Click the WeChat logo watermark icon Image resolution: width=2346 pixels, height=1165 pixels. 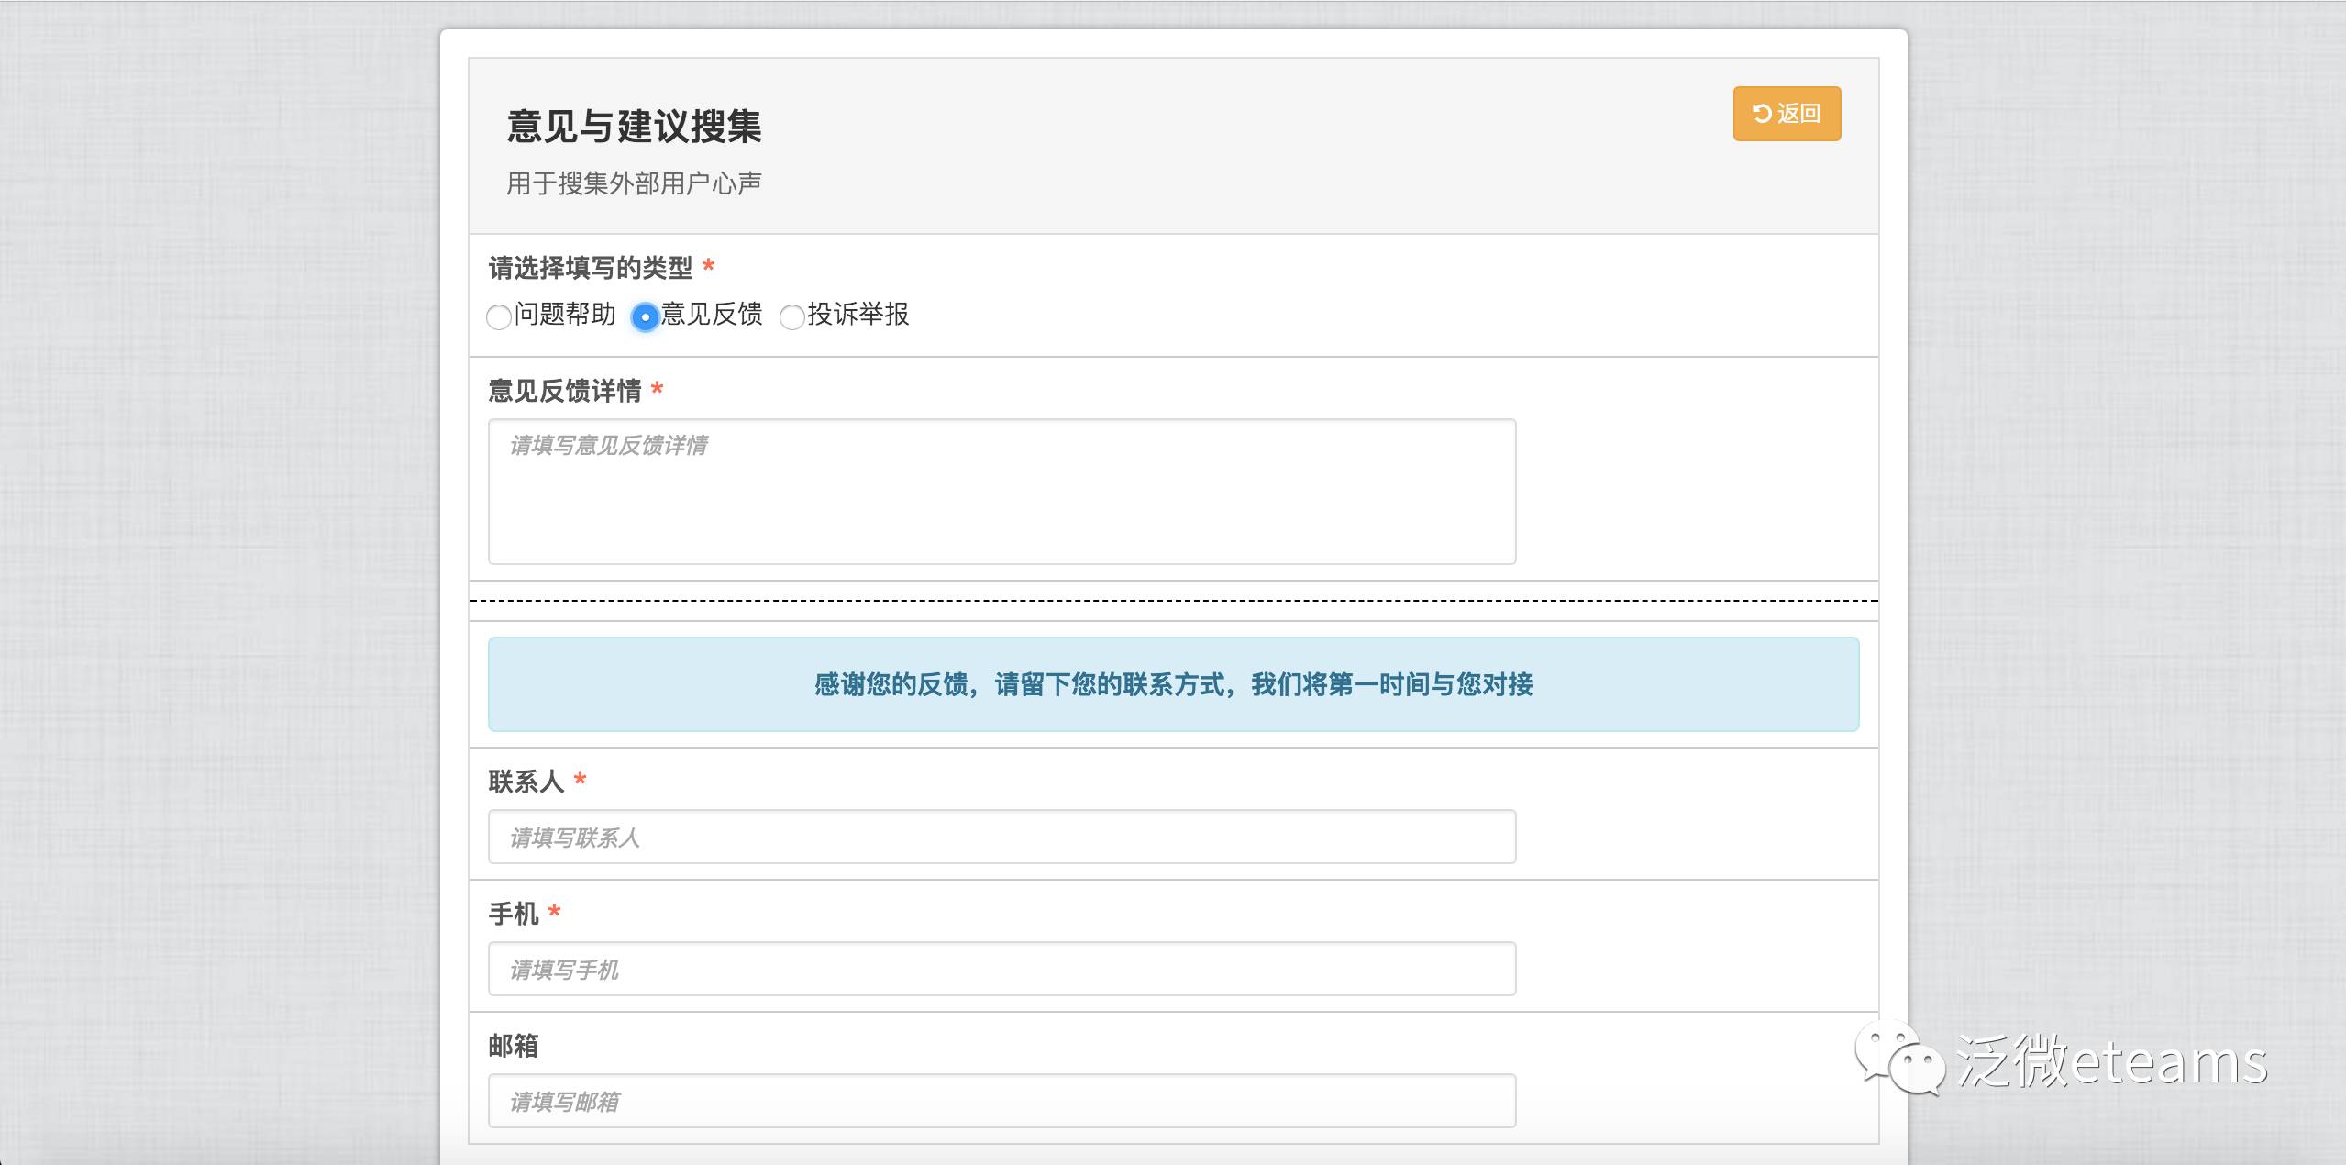(x=1898, y=1060)
